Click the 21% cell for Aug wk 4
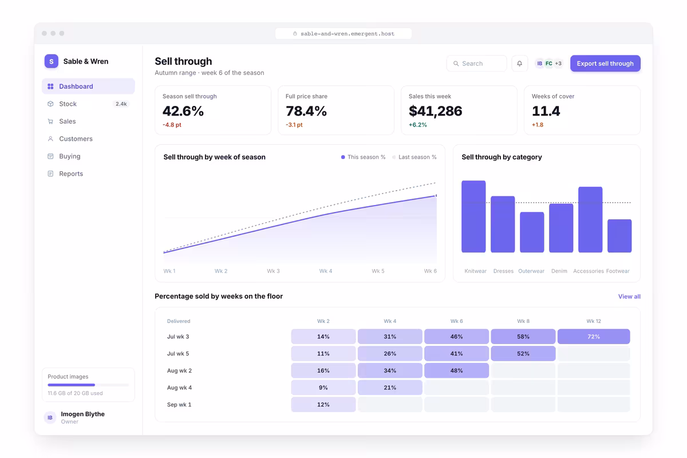This screenshot has width=687, height=458. point(390,388)
